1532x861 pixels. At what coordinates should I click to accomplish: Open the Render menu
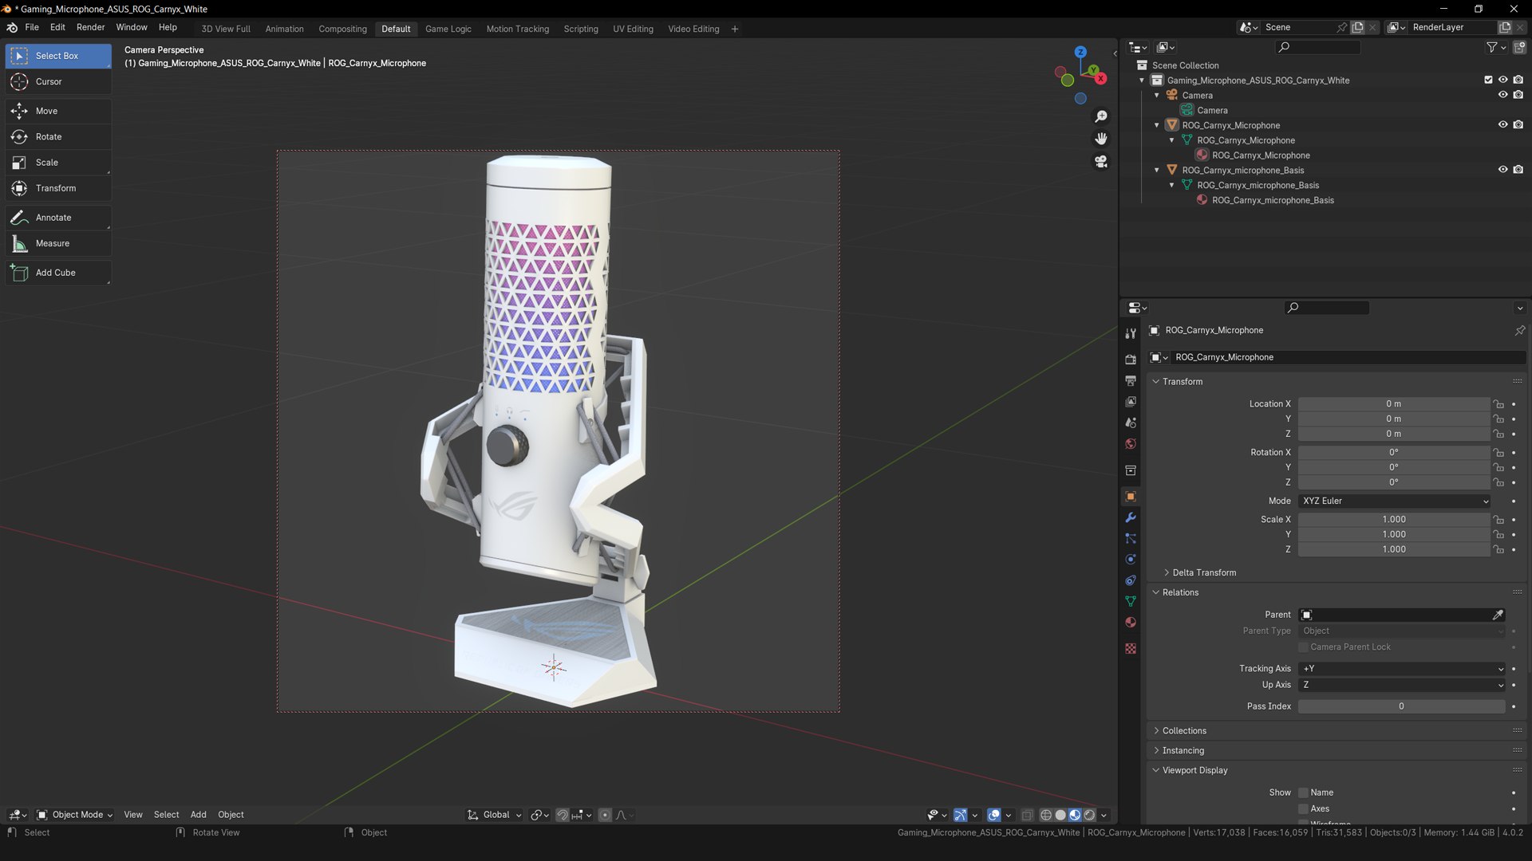pos(91,27)
